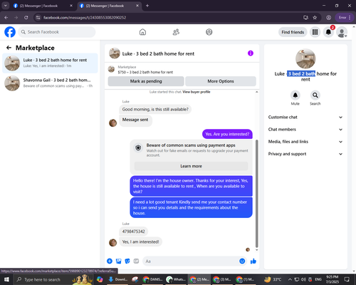Image resolution: width=356 pixels, height=285 pixels.
Task: Open the tab search dropdown arrow
Action: coord(6,6)
